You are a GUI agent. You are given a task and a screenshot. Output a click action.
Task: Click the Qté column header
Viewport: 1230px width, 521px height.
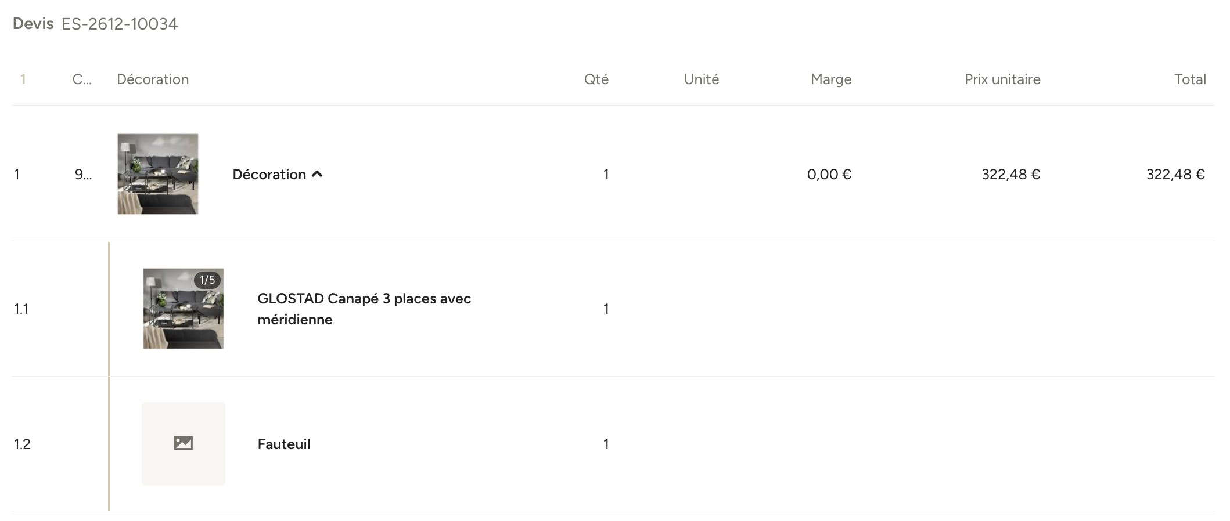pyautogui.click(x=596, y=79)
